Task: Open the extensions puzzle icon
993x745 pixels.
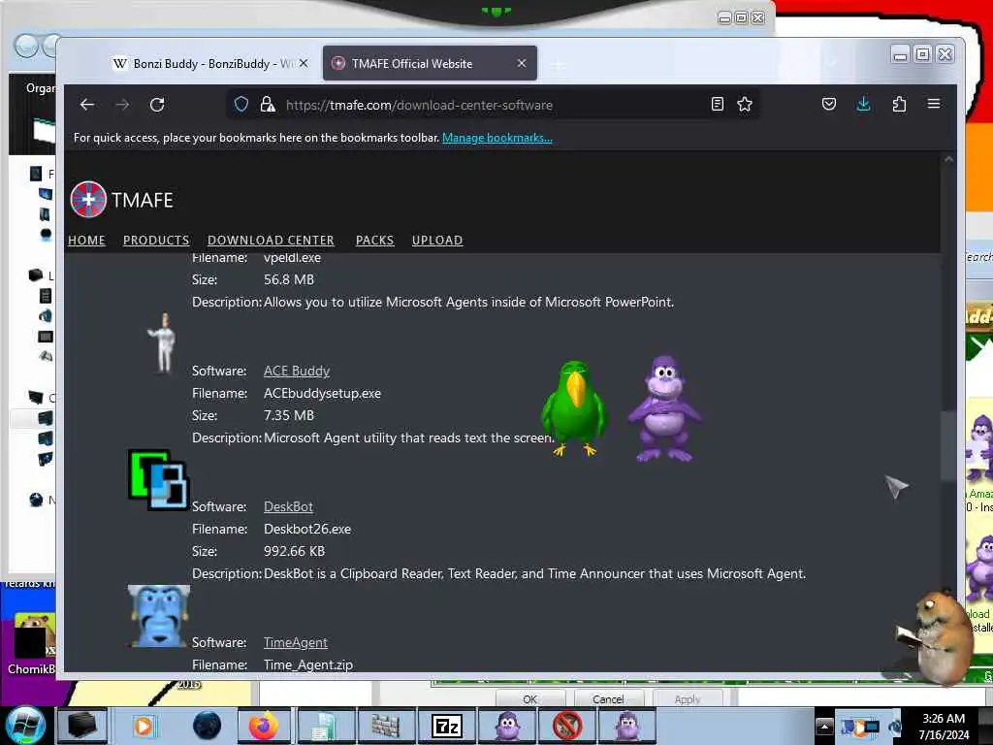Action: tap(899, 104)
